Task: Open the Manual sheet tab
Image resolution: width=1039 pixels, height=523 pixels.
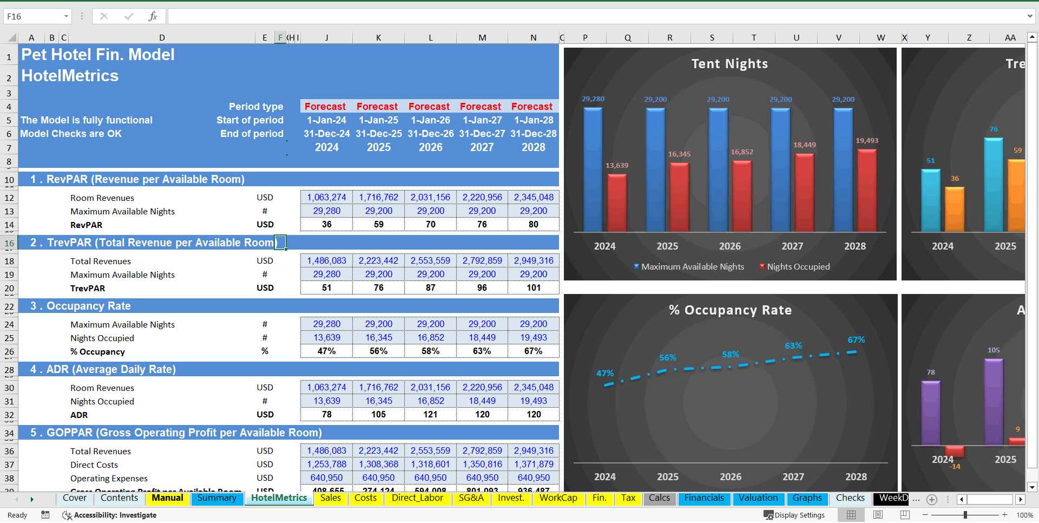Action: pyautogui.click(x=167, y=498)
